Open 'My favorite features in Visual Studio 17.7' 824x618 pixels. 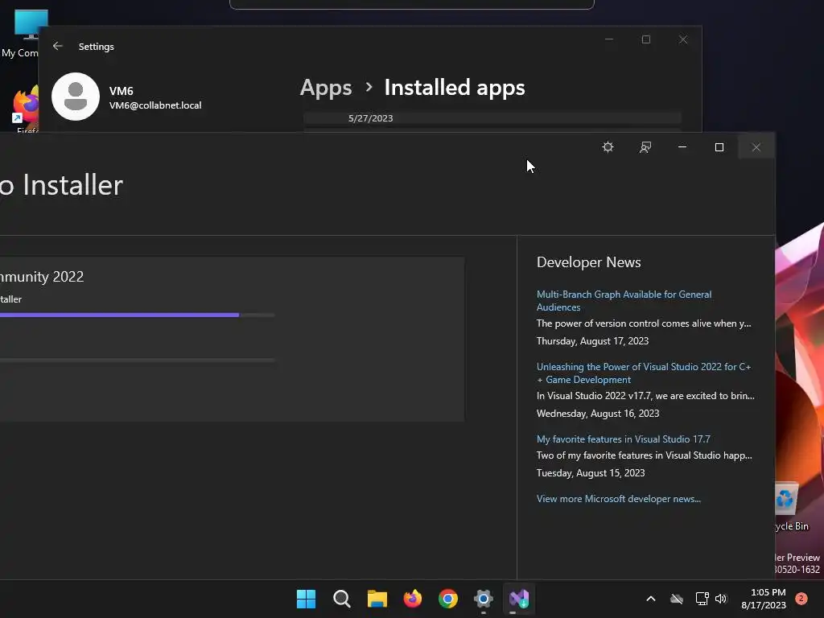point(624,439)
